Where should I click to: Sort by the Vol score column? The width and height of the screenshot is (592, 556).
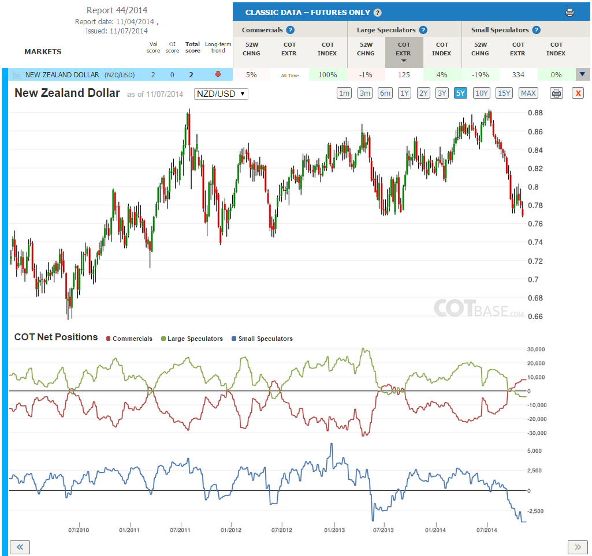[153, 47]
